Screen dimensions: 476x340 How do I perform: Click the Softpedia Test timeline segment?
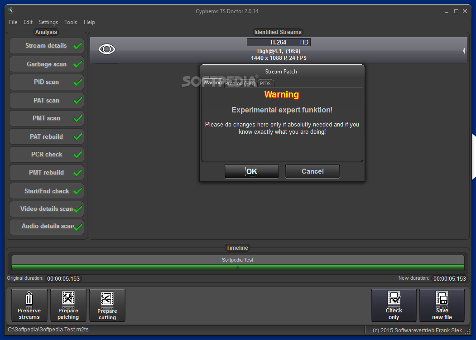(238, 260)
